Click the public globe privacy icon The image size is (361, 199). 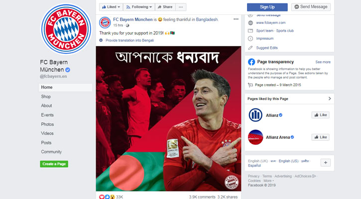click(x=127, y=25)
